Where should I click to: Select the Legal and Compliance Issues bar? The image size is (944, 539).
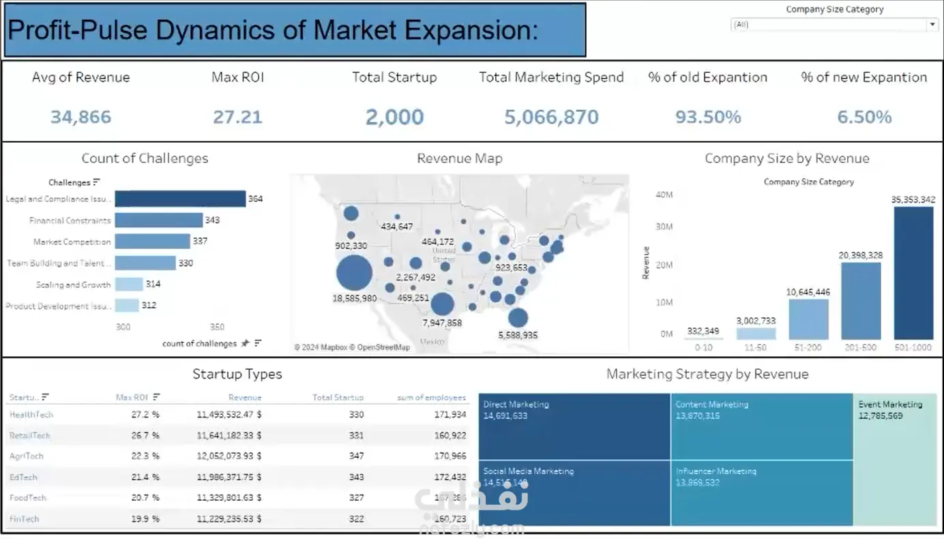(180, 199)
